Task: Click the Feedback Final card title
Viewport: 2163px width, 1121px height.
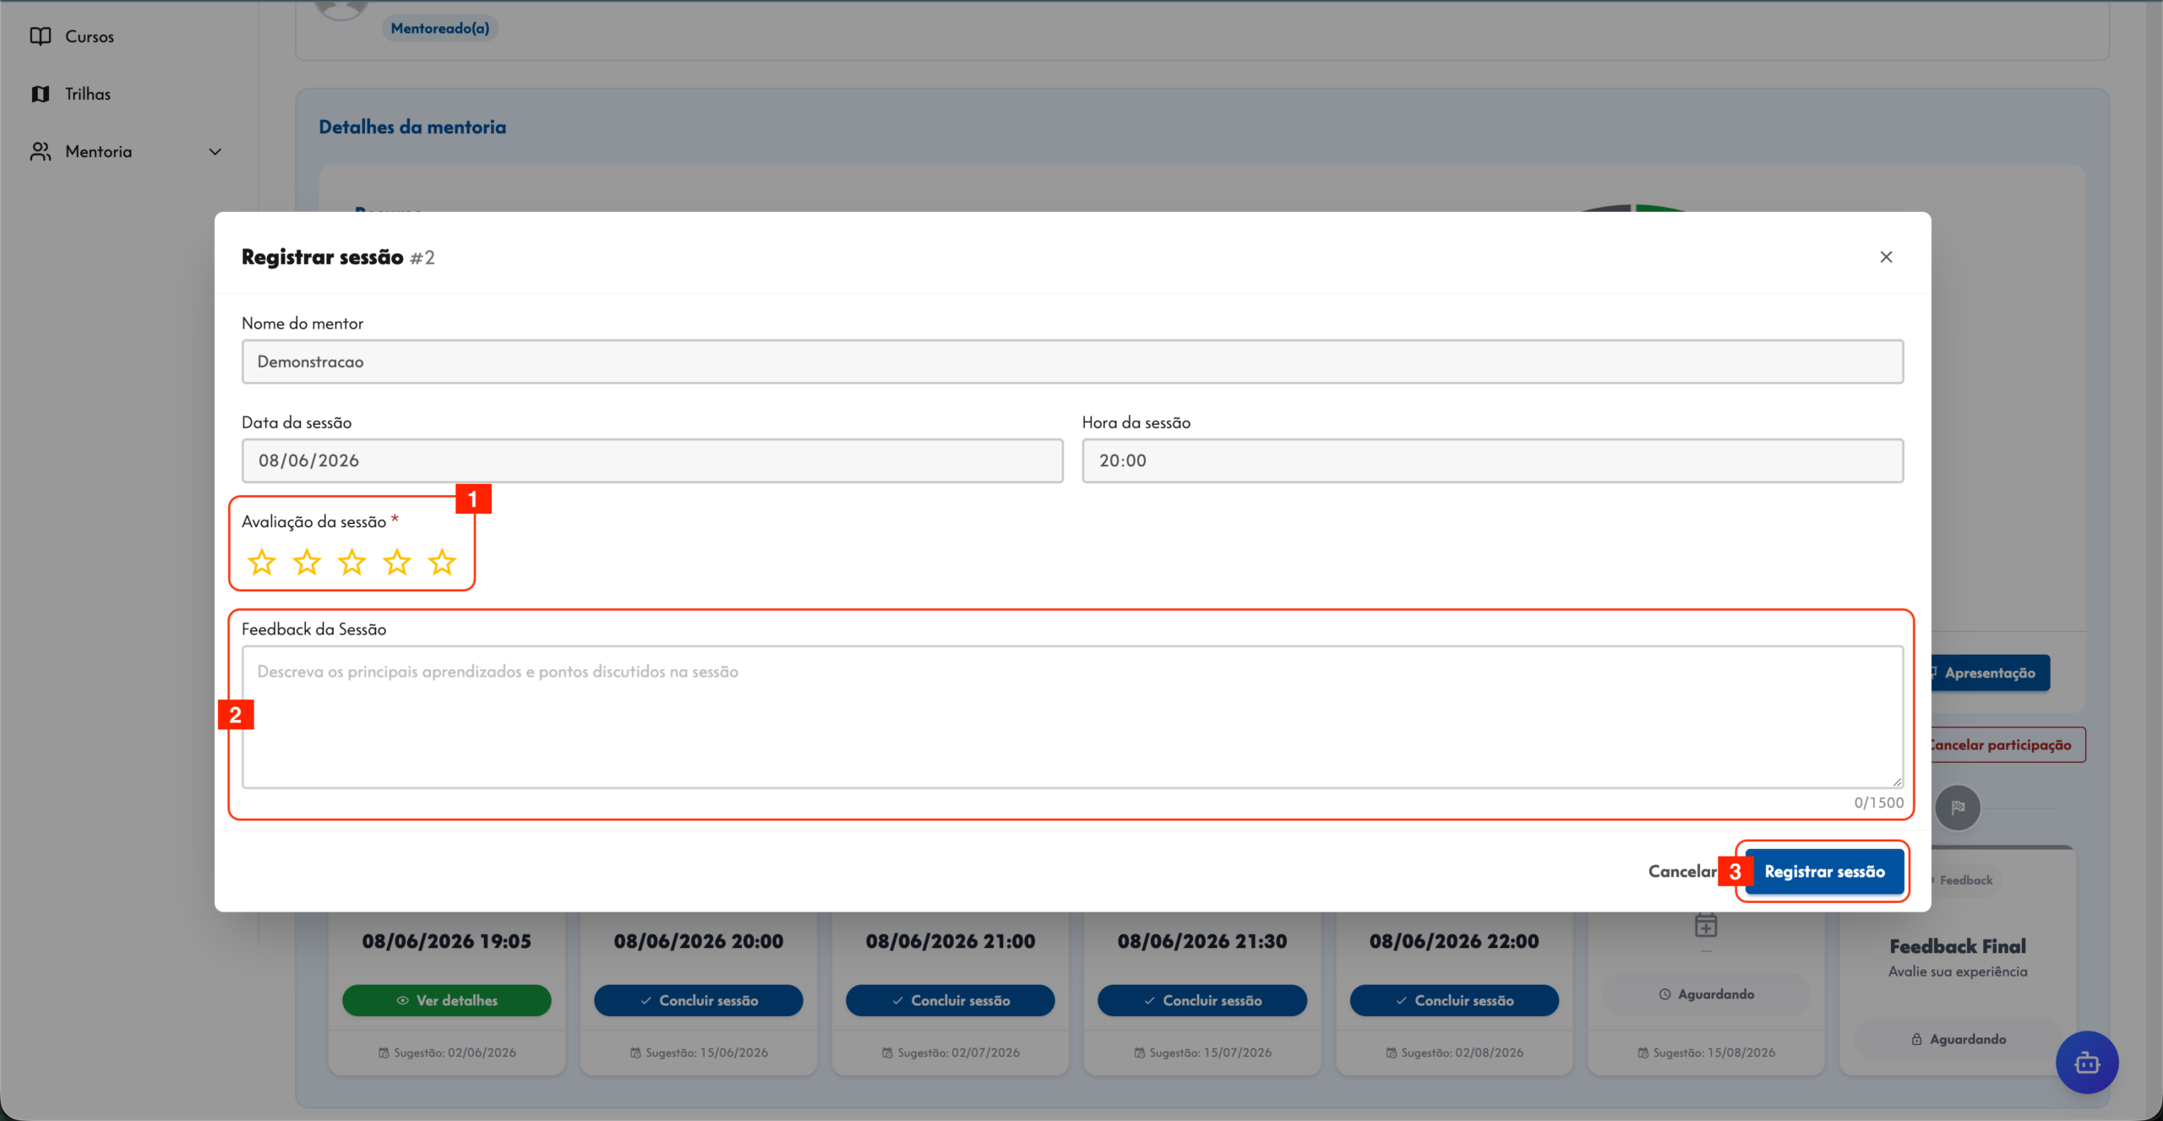Action: [1958, 946]
